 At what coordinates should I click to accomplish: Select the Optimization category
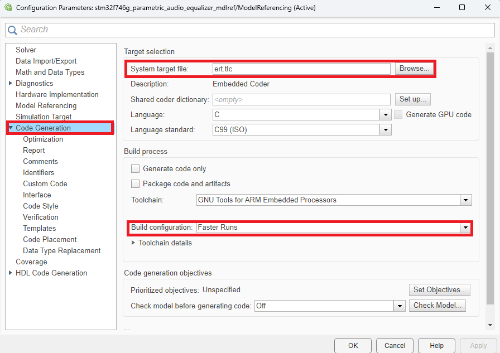coord(42,139)
